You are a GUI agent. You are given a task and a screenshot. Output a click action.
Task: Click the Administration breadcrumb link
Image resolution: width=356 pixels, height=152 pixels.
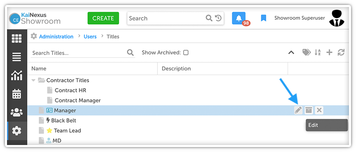tap(56, 37)
